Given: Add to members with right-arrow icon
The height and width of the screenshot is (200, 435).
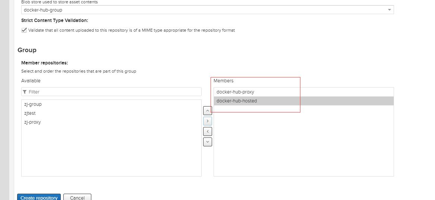Looking at the screenshot, I should point(208,121).
